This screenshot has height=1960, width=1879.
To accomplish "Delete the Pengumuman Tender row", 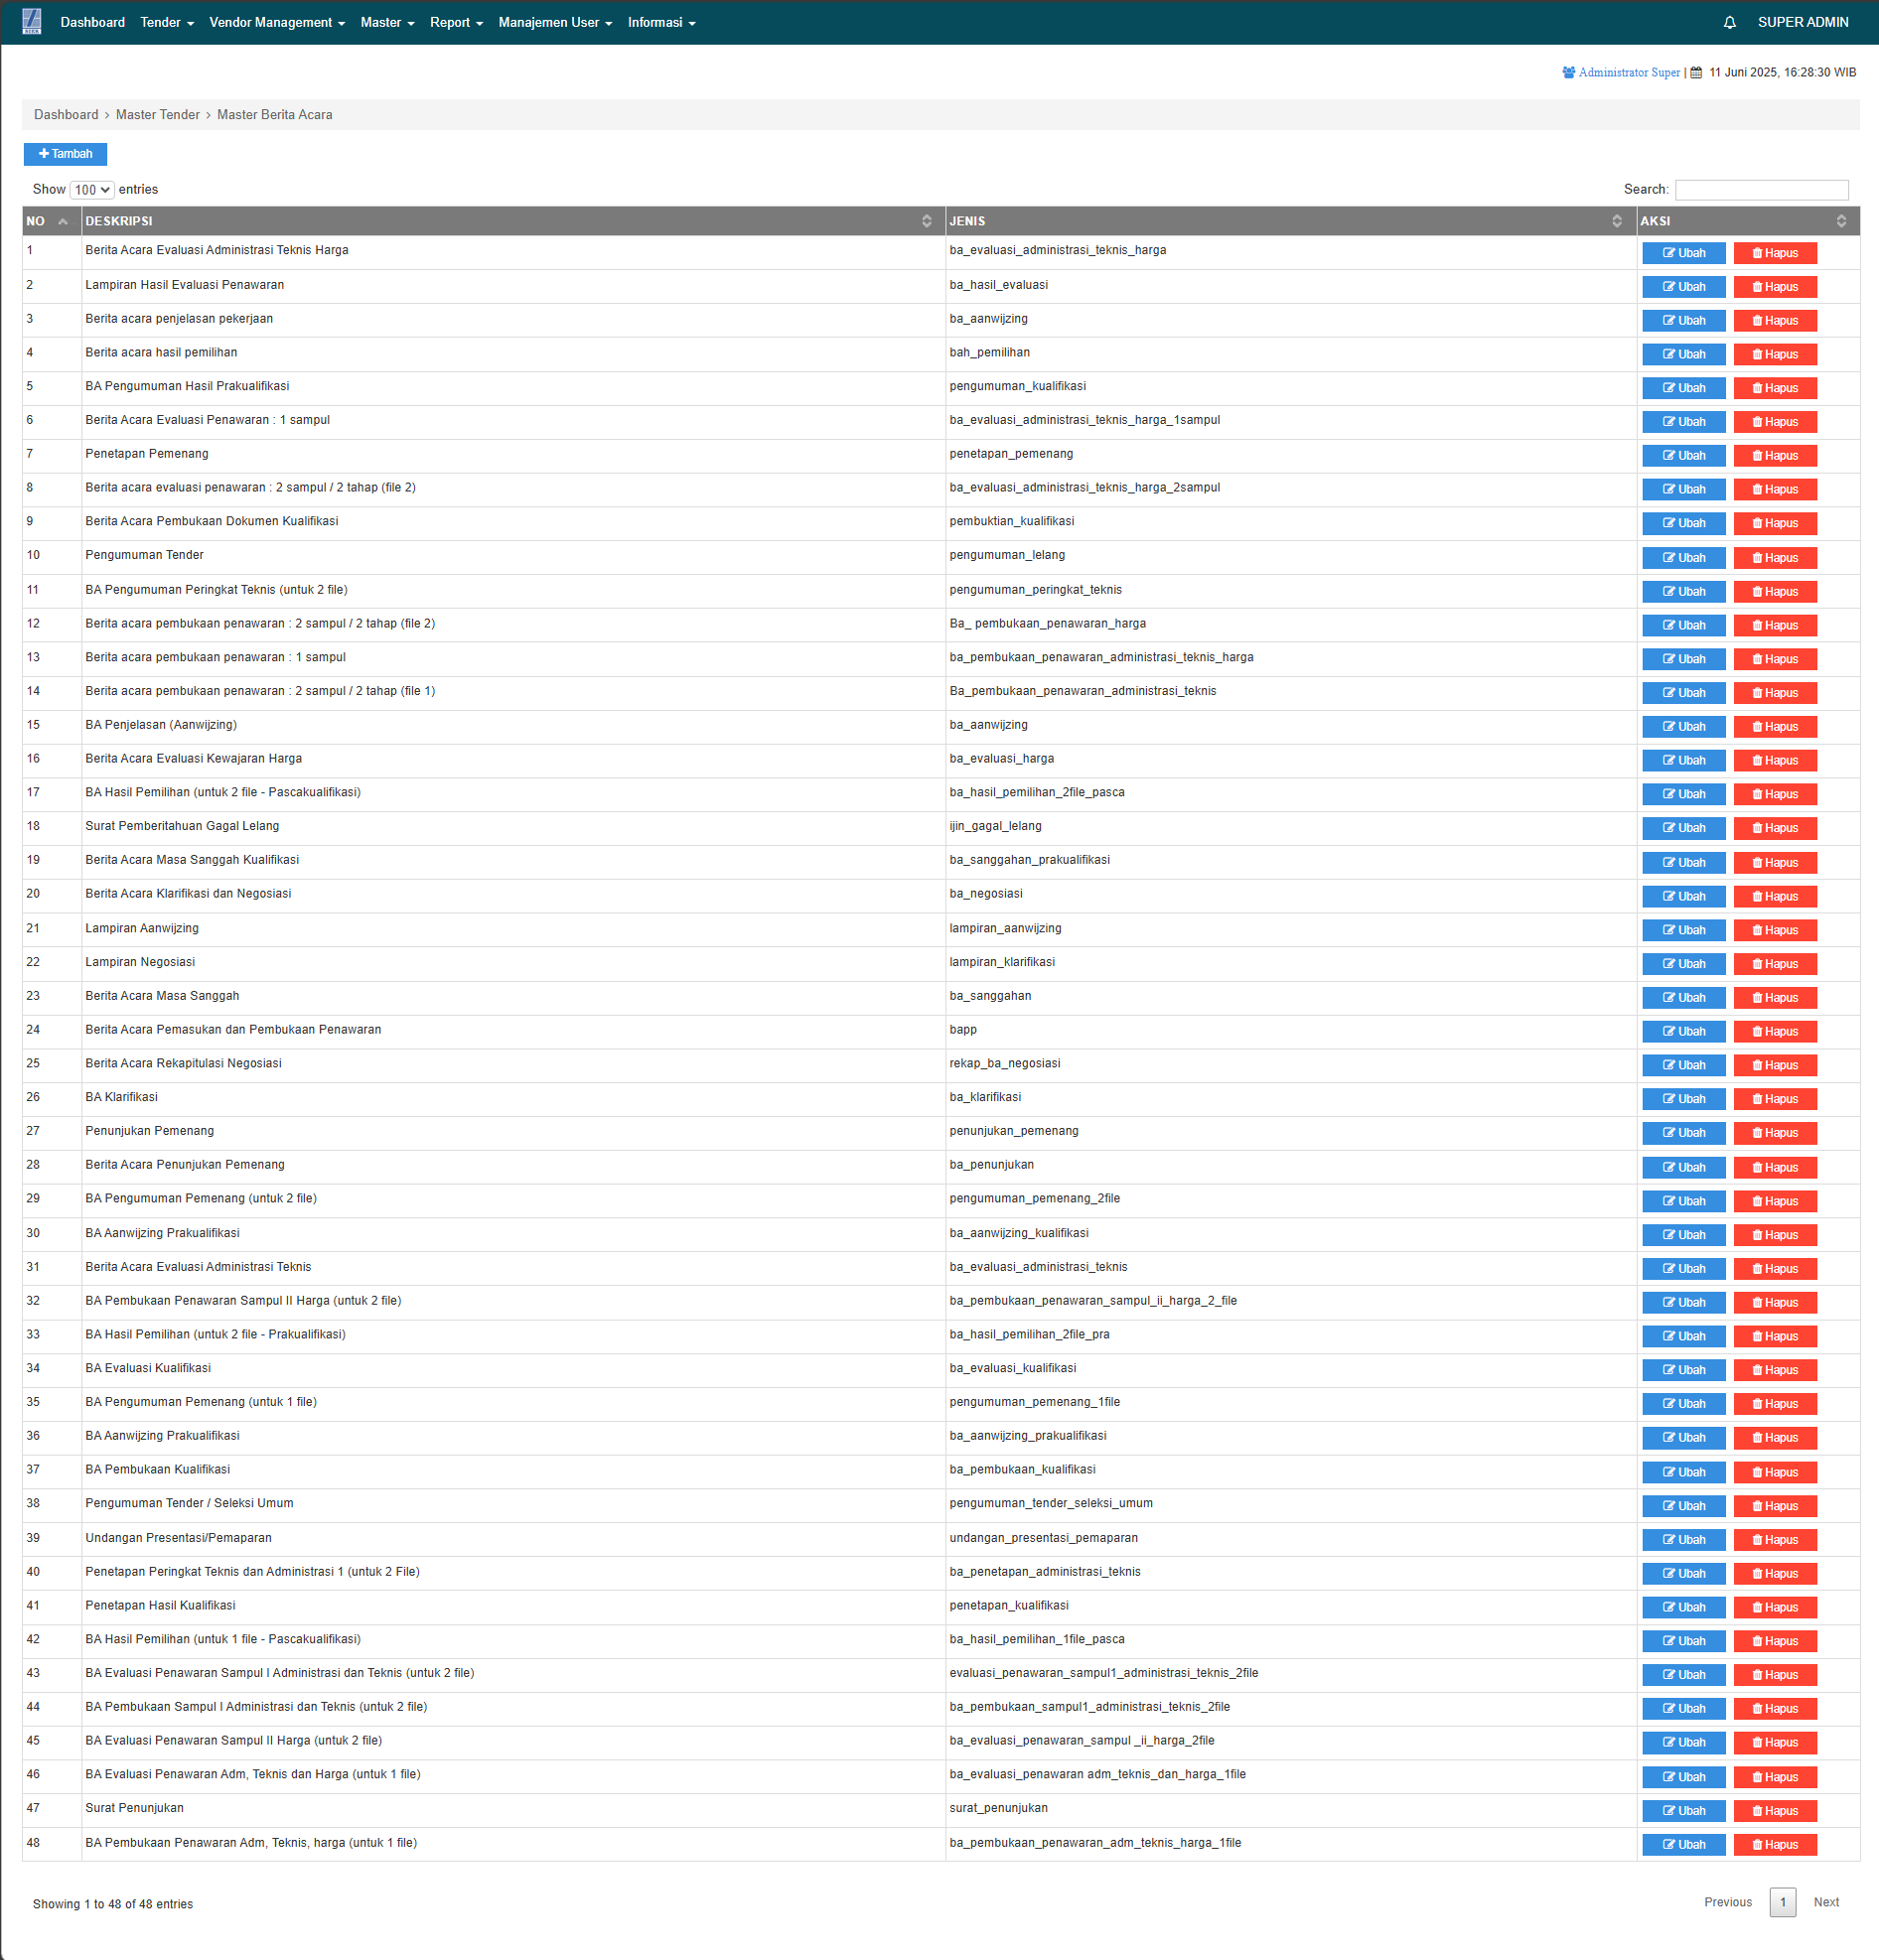I will point(1775,558).
